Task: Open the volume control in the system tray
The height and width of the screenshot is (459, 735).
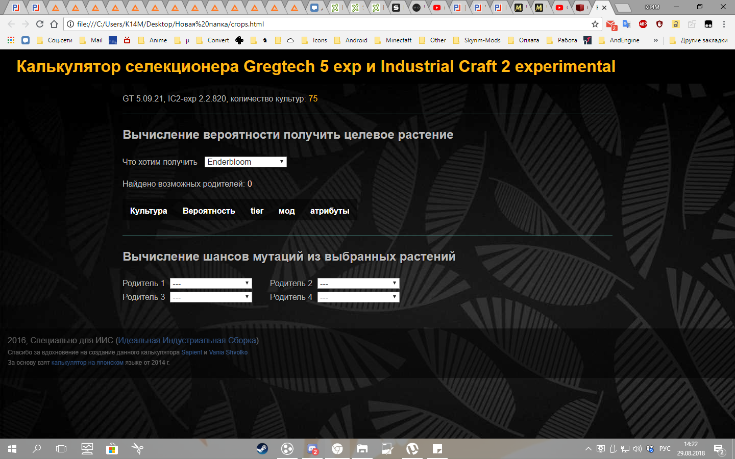Action: [x=637, y=449]
